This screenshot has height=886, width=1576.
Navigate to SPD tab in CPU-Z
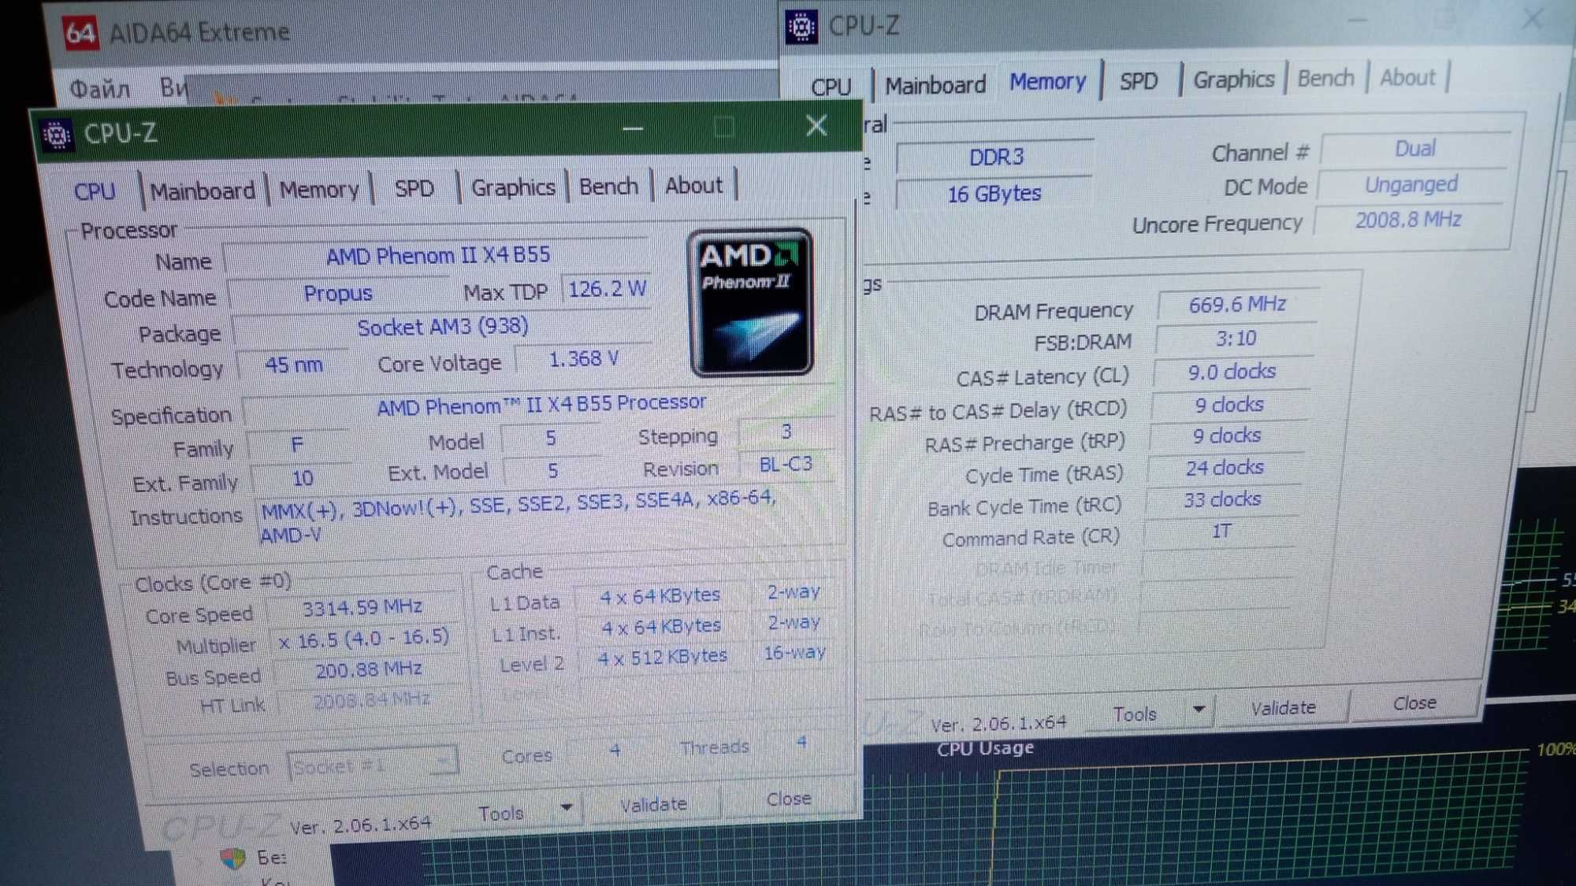coord(414,187)
